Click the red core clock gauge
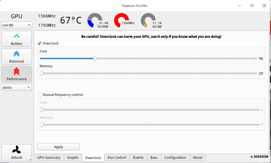The image size is (271, 163). [x=121, y=20]
